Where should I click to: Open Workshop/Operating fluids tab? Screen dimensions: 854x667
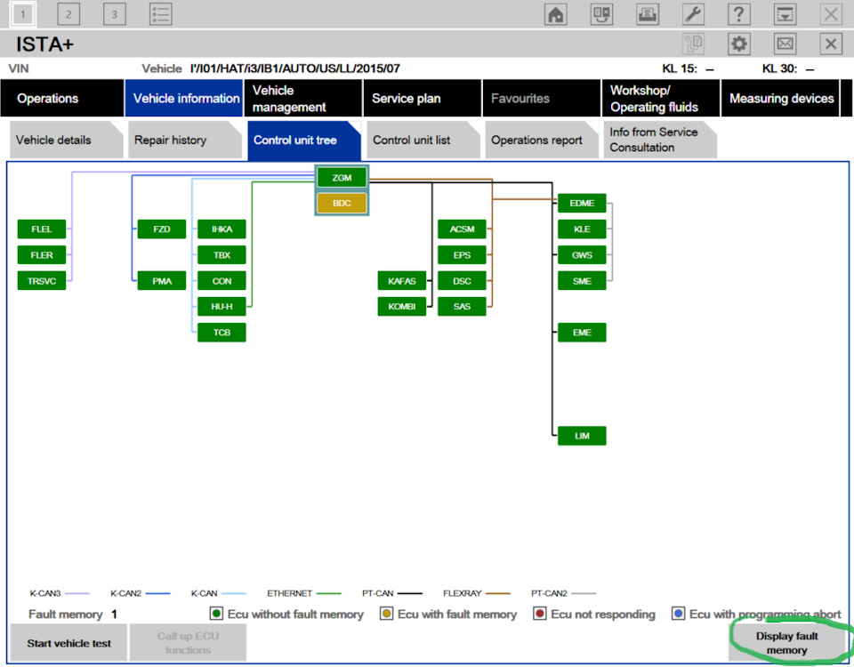tap(661, 98)
